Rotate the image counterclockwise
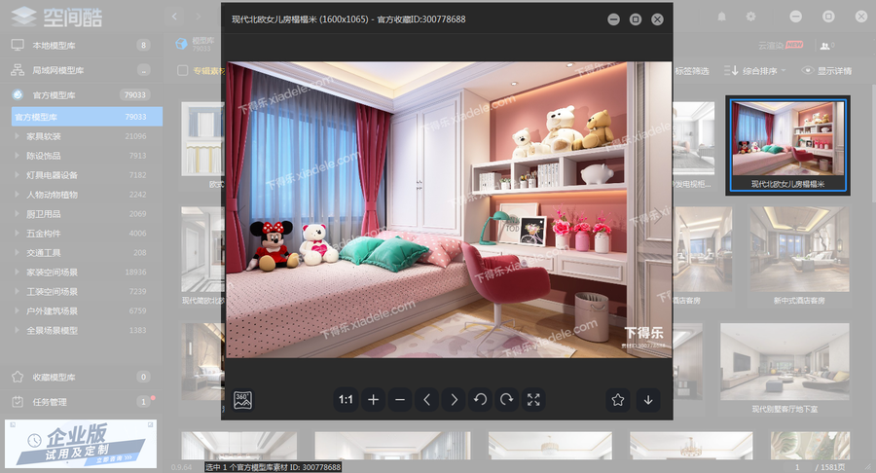Viewport: 876px width, 473px height. tap(481, 400)
